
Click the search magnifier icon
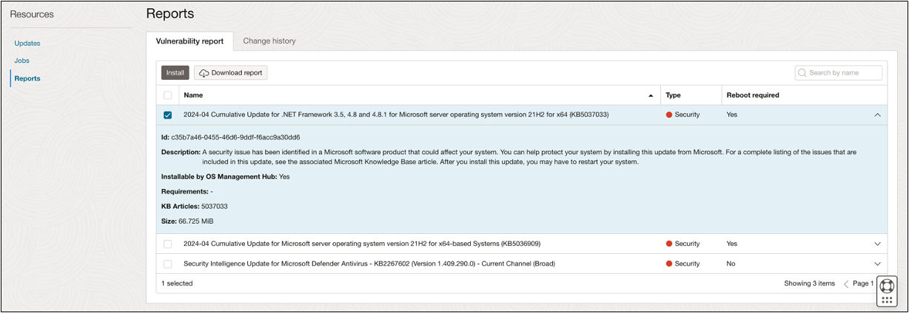coord(802,73)
